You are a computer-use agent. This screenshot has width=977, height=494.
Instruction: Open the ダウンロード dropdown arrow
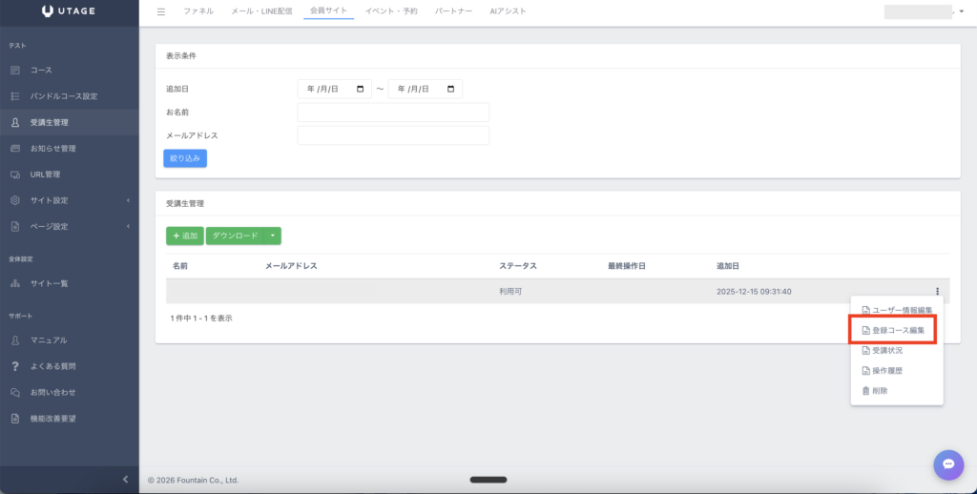(273, 236)
